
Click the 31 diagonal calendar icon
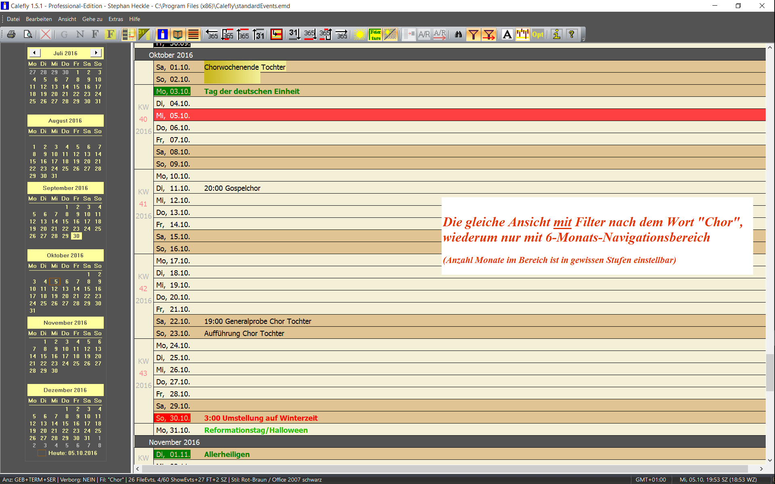point(144,34)
